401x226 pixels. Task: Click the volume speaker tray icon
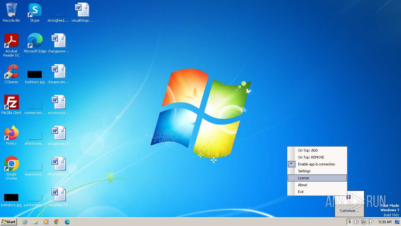pos(356,222)
